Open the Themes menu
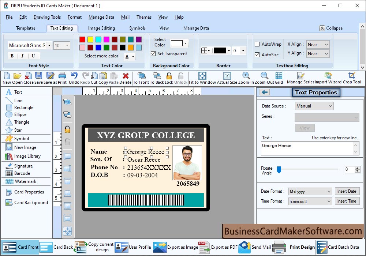The height and width of the screenshot is (256, 366). tap(144, 17)
